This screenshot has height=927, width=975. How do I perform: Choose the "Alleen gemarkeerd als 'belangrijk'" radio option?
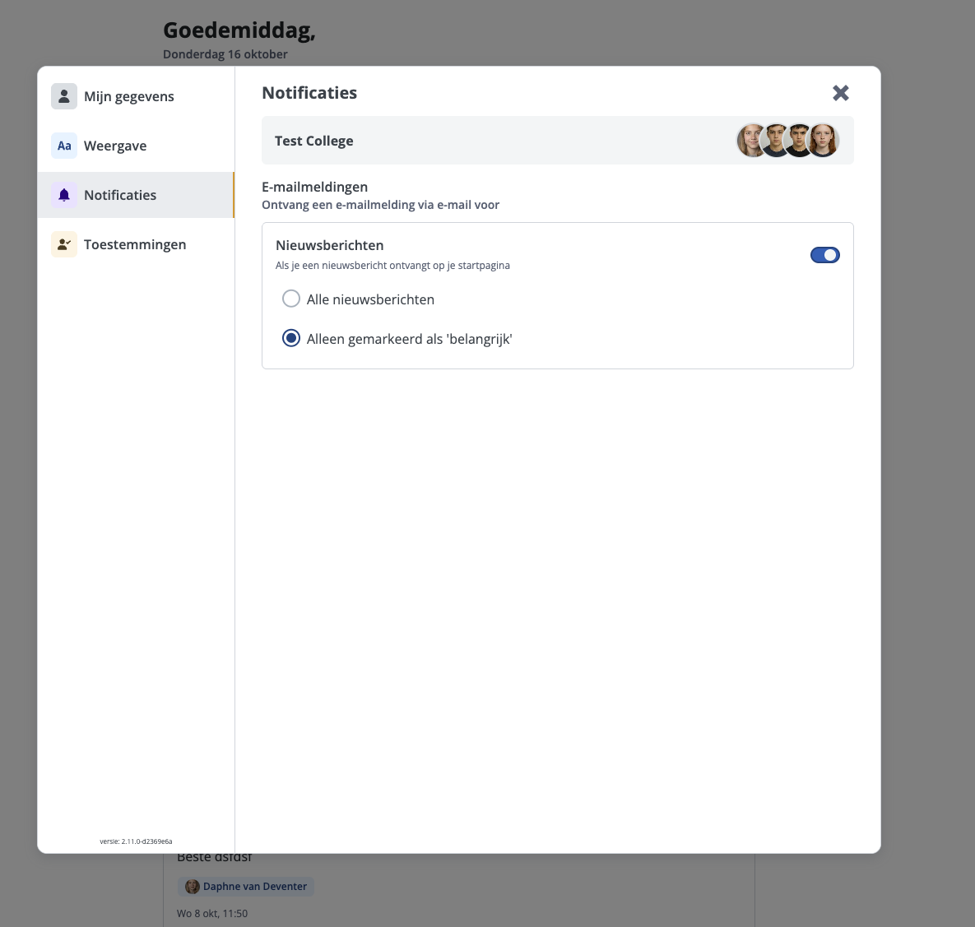(291, 338)
